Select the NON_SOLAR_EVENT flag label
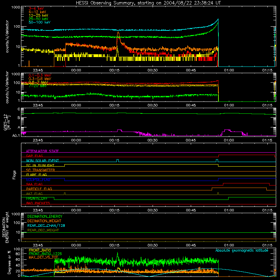Viewport: 280px width, 280px height. 42,161
